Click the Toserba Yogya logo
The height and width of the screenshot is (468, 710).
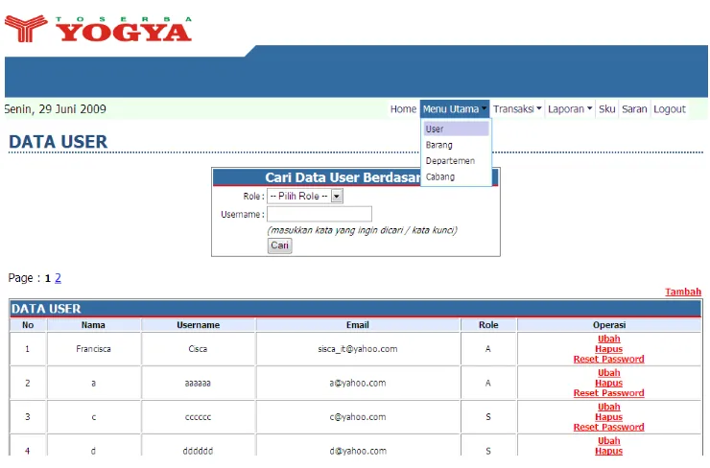click(98, 29)
